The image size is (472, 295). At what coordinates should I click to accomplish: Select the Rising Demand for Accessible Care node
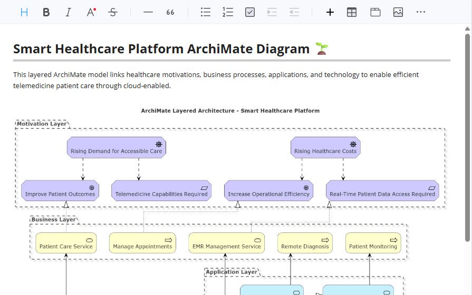(x=117, y=148)
